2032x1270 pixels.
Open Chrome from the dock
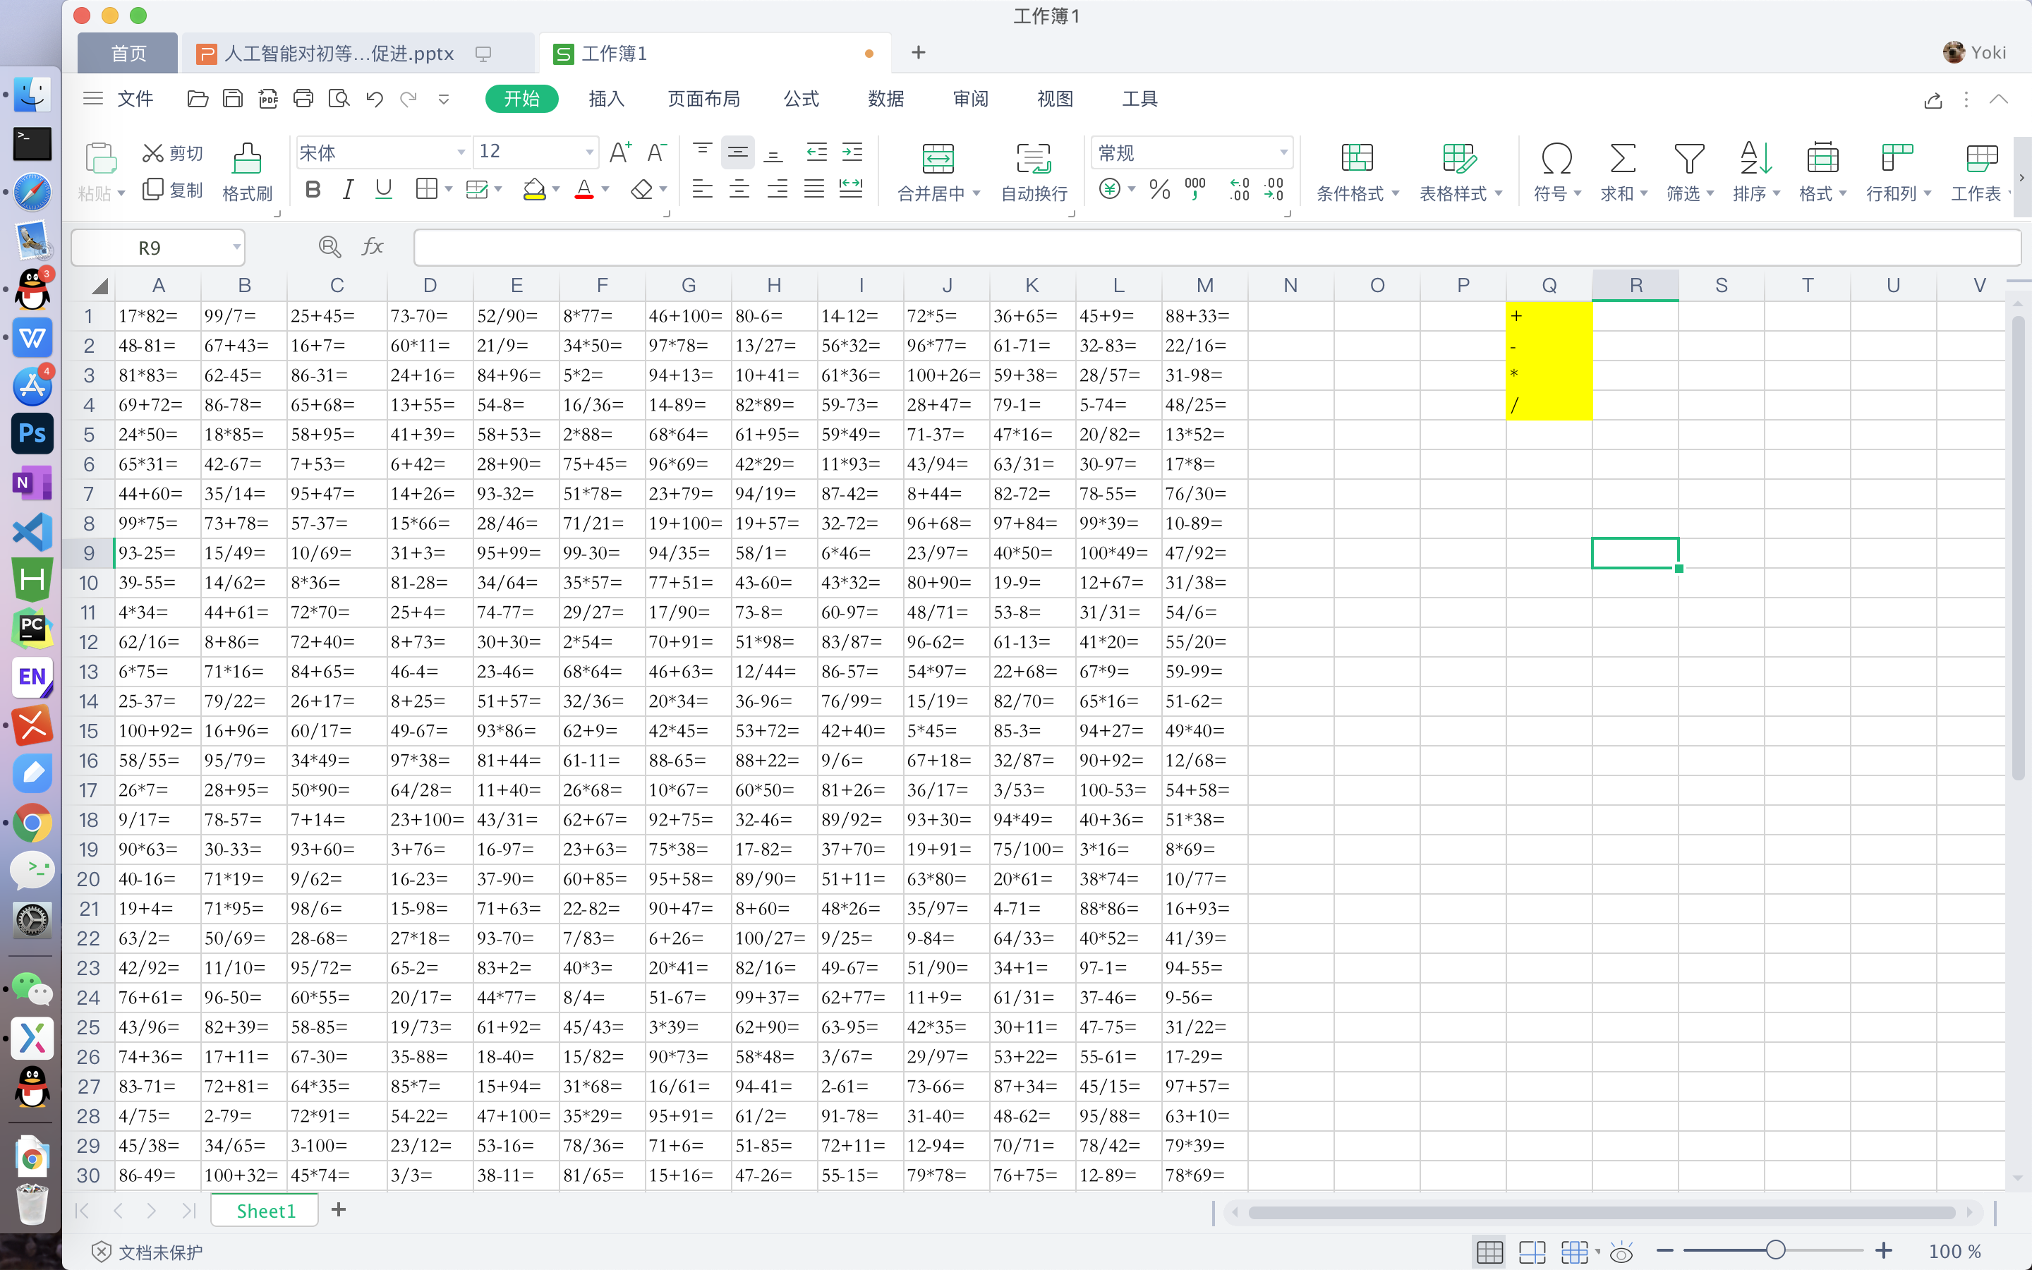tap(32, 823)
